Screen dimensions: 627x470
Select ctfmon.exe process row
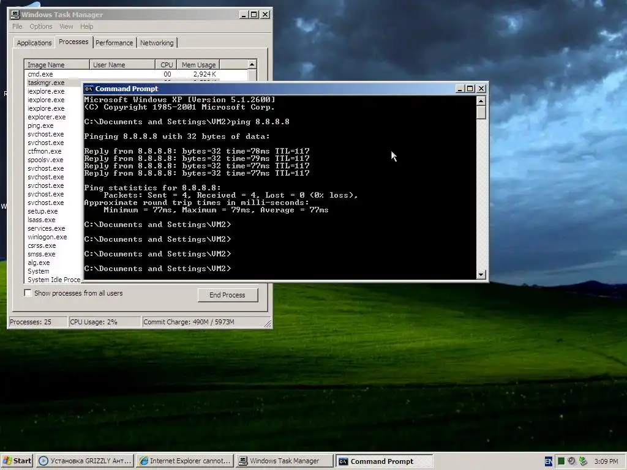[x=54, y=152]
